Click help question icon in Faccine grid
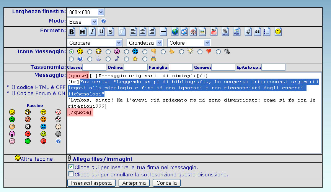This screenshot has width=331, height=192. tap(58, 141)
